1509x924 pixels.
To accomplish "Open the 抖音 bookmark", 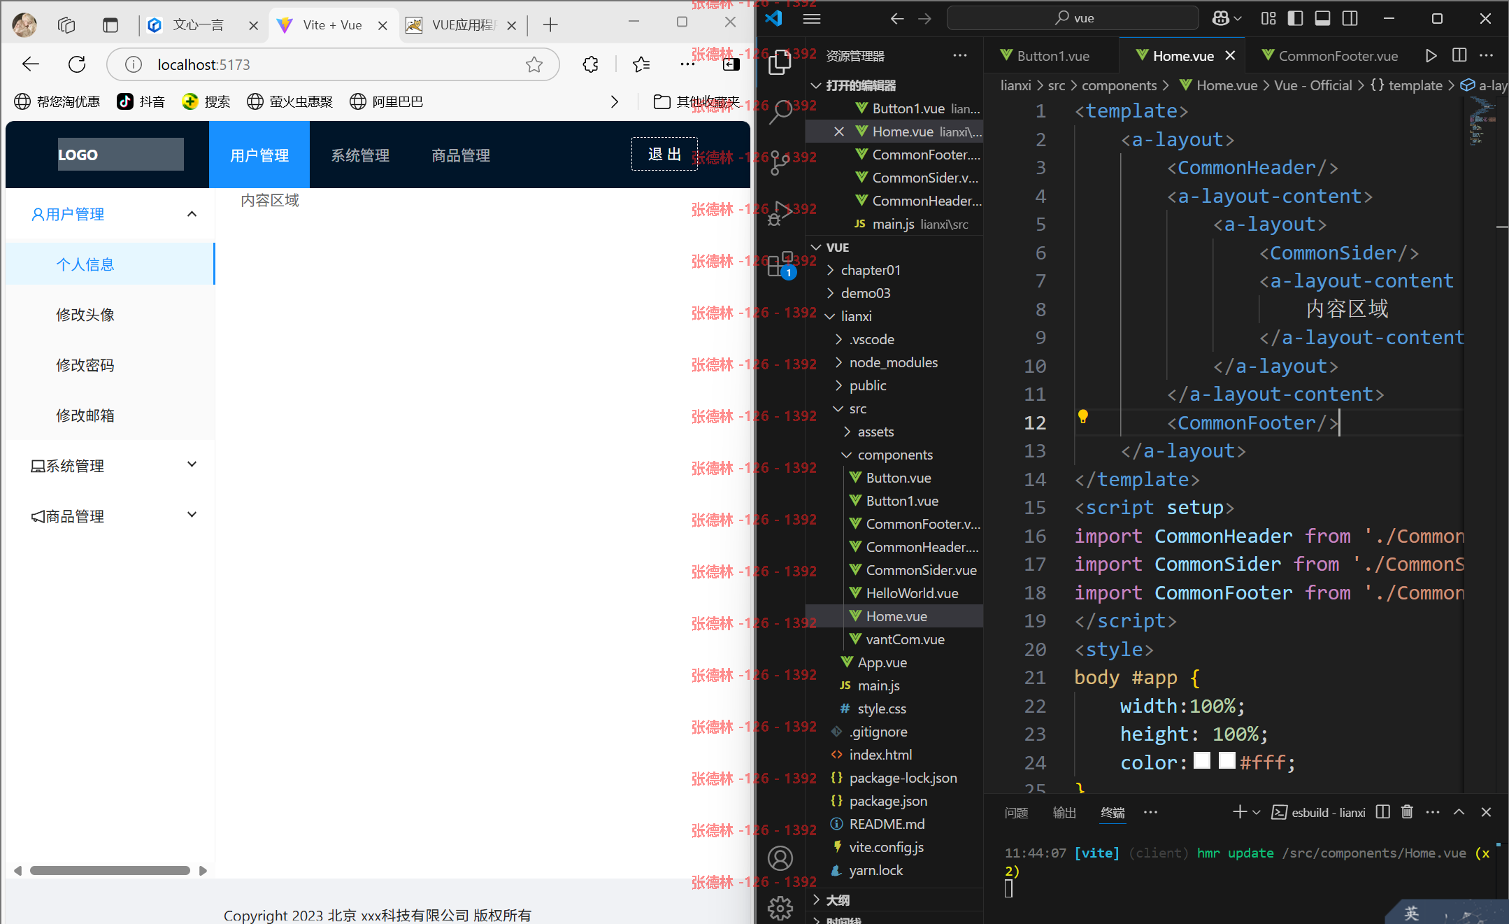I will [x=141, y=101].
